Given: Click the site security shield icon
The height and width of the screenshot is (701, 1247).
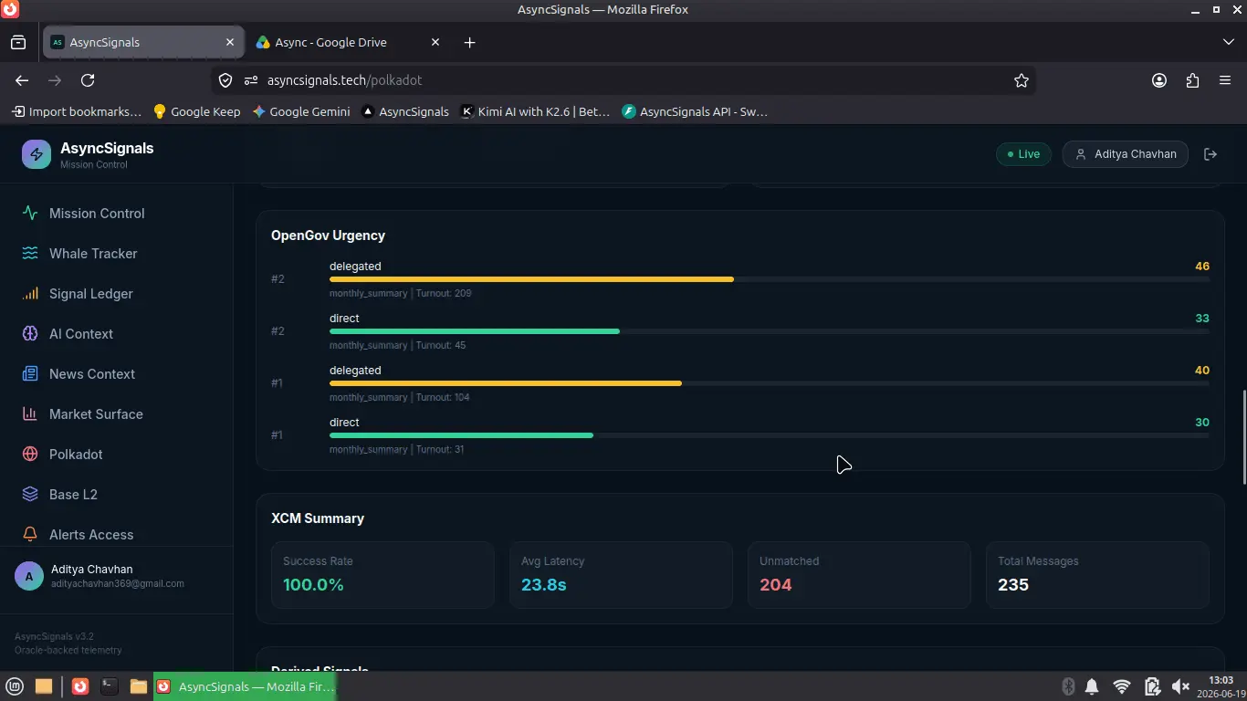Looking at the screenshot, I should (x=225, y=80).
